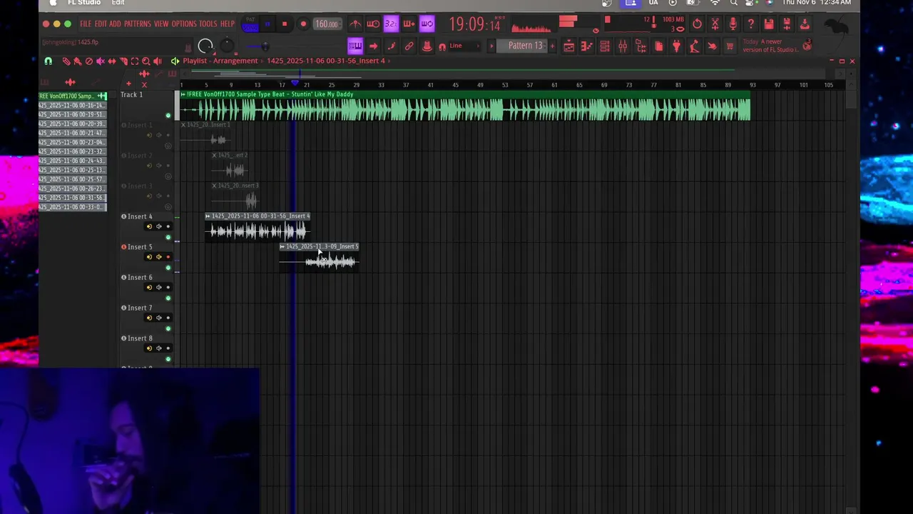Click the undo history icon
Screen dimensions: 913x514
(697, 24)
